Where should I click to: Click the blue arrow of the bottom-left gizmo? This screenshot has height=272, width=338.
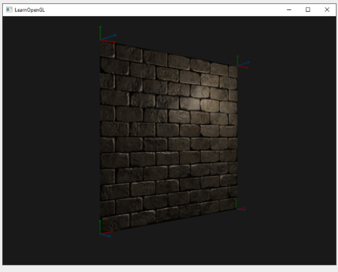[x=110, y=236]
